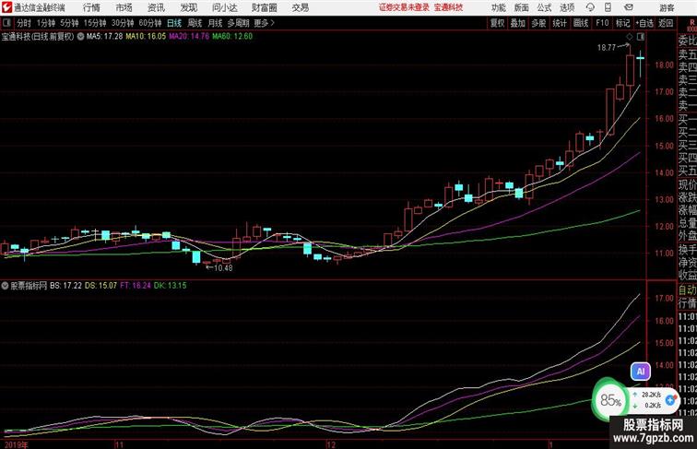Viewport: 697px width, 449px height.
Task: Open the 多周期 multi-period view
Action: [x=238, y=23]
